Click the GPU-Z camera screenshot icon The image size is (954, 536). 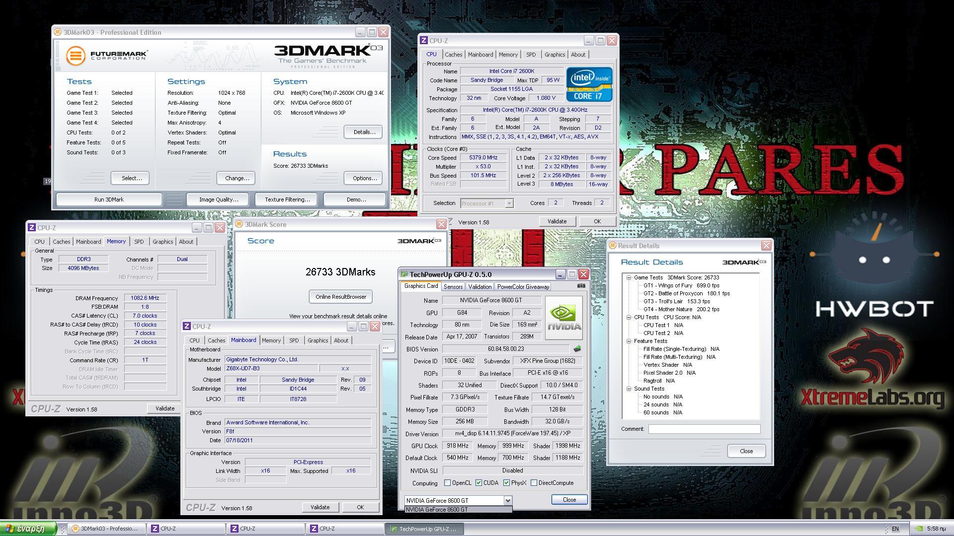coord(581,286)
